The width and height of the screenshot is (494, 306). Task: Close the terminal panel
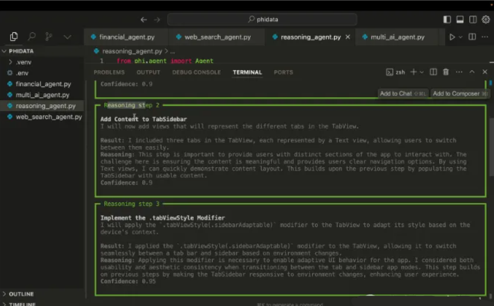(485, 72)
